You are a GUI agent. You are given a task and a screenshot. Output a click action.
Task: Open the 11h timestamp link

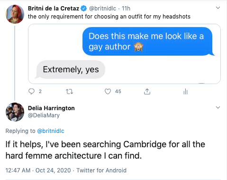126,9
